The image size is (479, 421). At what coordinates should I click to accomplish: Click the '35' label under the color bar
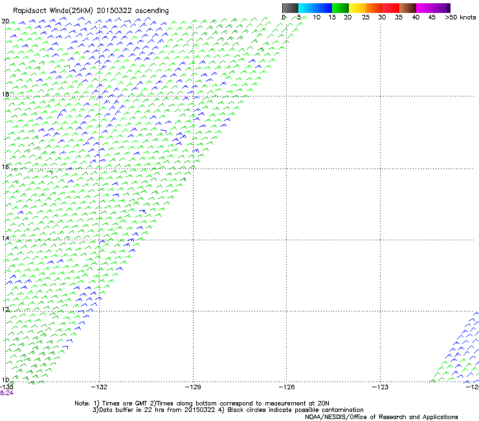pos(399,17)
